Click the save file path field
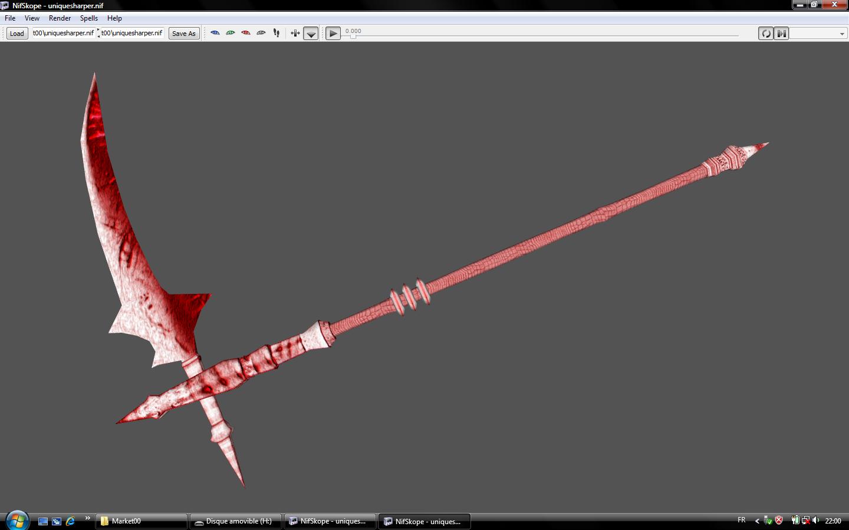Image resolution: width=849 pixels, height=530 pixels. click(132, 33)
